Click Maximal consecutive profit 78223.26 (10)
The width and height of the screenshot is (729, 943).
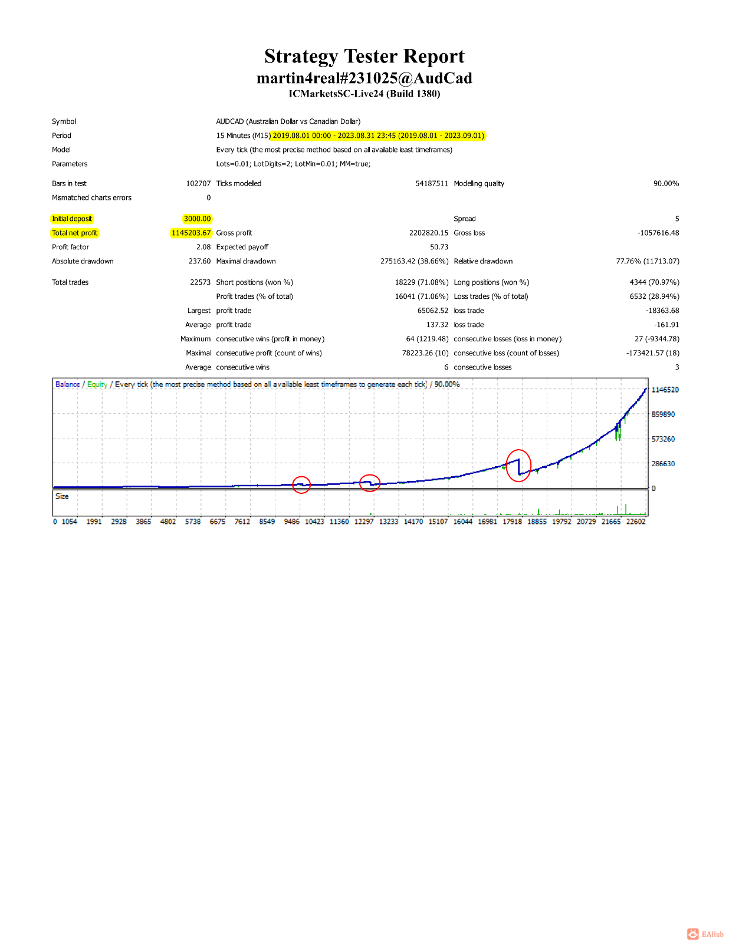coord(425,353)
